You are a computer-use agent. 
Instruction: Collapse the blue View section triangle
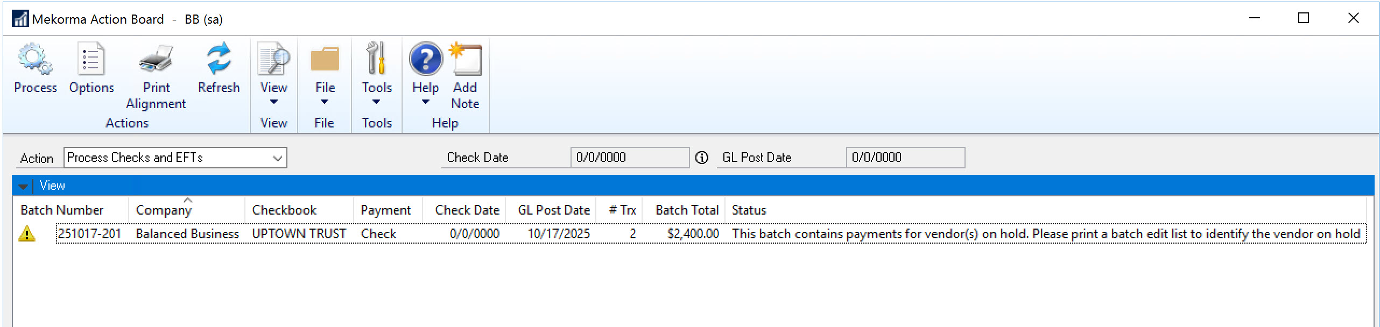[x=23, y=186]
